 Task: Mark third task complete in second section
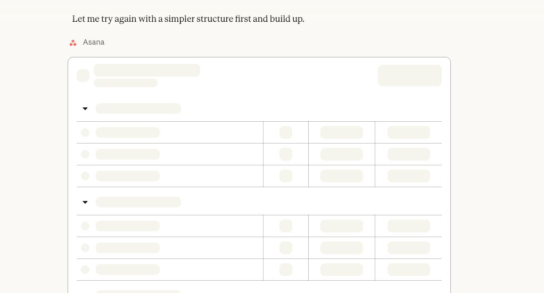click(x=85, y=270)
